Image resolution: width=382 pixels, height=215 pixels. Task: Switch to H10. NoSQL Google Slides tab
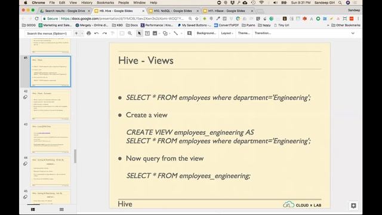pyautogui.click(x=172, y=11)
